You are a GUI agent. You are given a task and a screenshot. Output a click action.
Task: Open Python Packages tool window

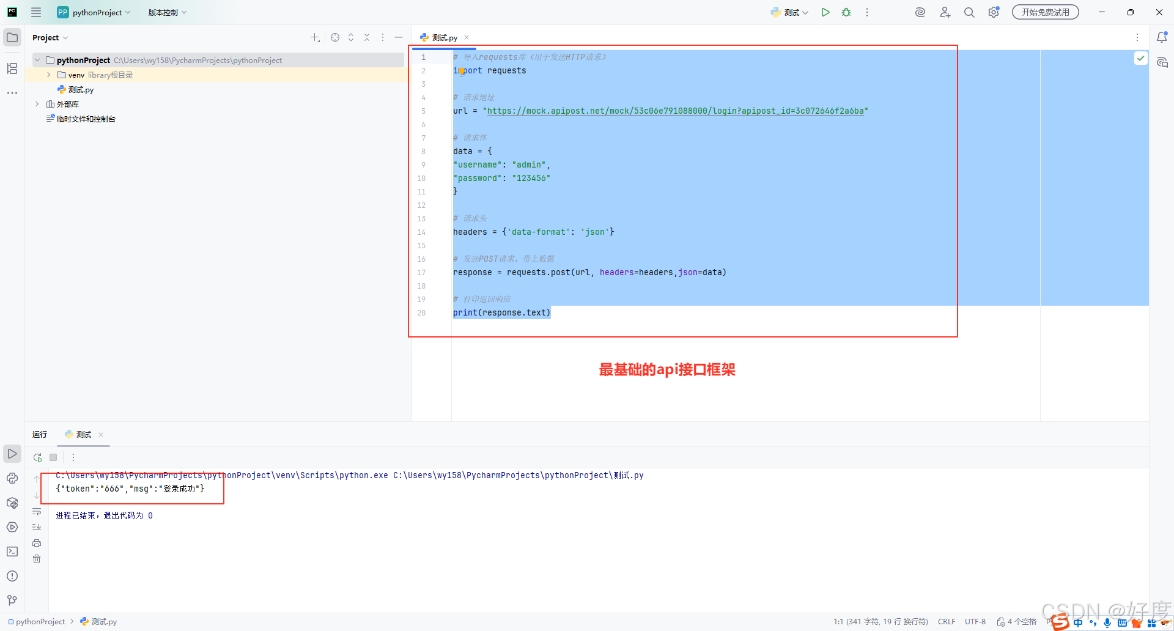click(12, 503)
